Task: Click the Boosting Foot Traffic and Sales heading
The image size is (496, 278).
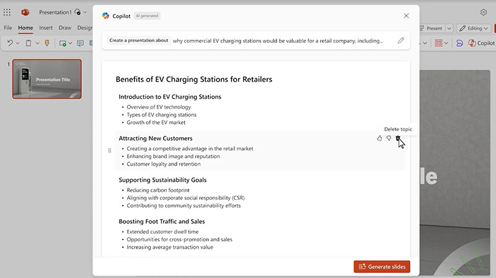Action: pyautogui.click(x=162, y=222)
